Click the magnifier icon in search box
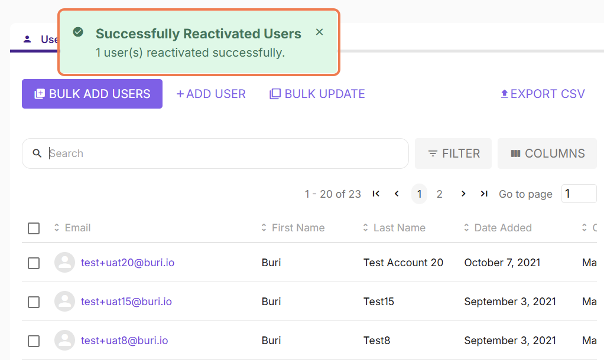This screenshot has height=360, width=604. 37,153
